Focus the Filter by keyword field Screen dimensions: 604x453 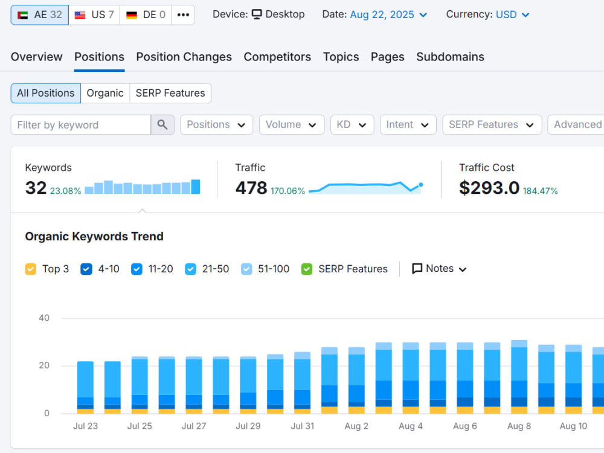(x=81, y=125)
